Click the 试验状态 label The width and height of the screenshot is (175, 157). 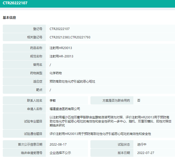124,144
